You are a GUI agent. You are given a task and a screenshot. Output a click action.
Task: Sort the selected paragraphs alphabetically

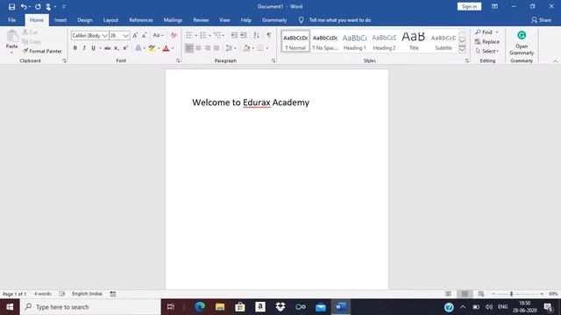[256, 35]
